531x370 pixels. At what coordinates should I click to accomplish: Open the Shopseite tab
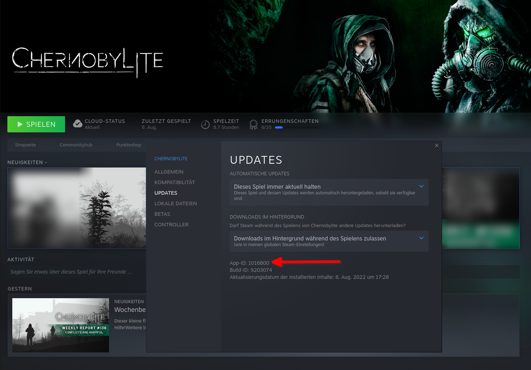point(25,145)
